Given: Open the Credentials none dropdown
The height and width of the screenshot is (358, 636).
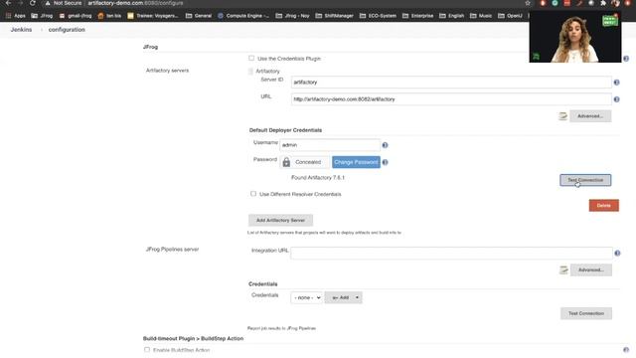Looking at the screenshot, I should (307, 297).
